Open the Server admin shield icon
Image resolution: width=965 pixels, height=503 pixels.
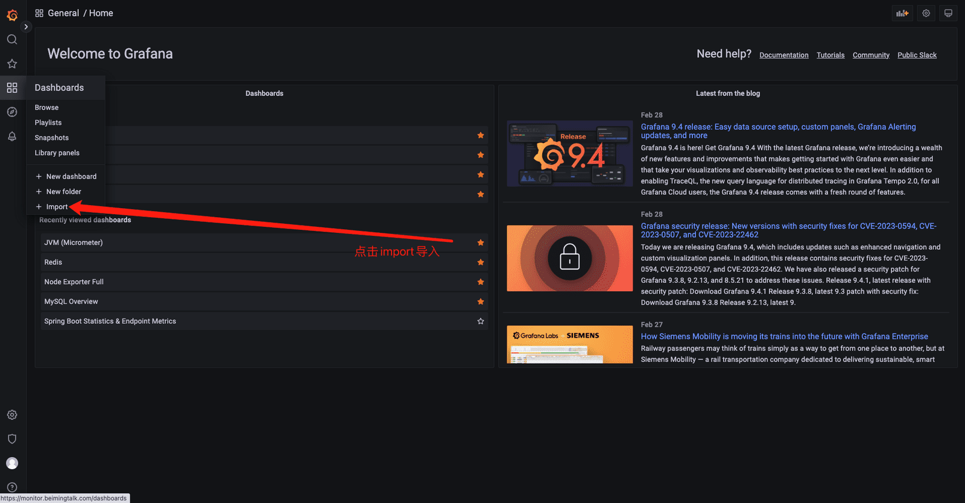pyautogui.click(x=12, y=439)
